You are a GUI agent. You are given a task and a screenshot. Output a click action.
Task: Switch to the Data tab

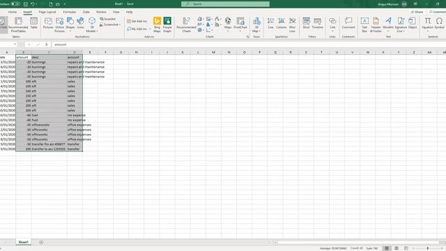point(86,12)
